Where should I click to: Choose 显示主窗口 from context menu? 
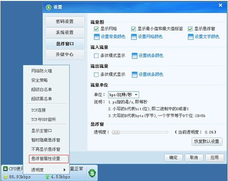pos(42,131)
